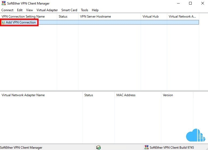Minimize the SoftEther VPN Client Manager window
Screen dimensions: 208x150
pyautogui.click(x=178, y=3)
